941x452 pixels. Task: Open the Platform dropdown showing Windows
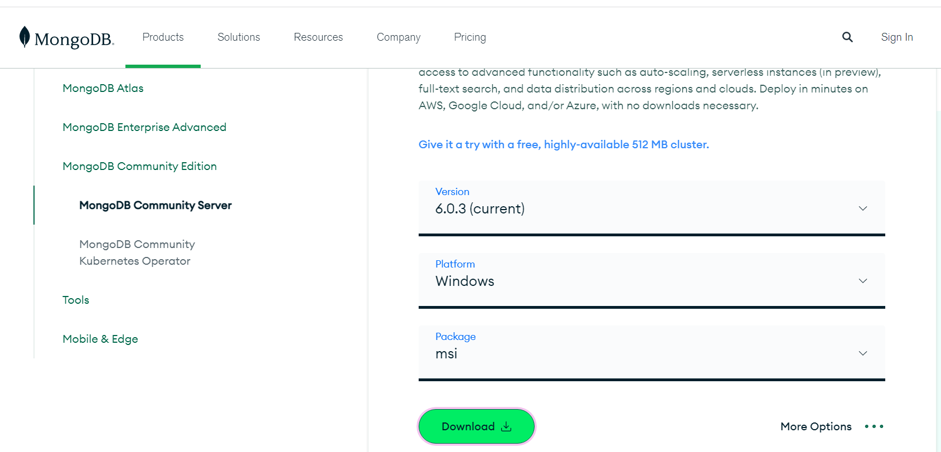[x=652, y=280]
